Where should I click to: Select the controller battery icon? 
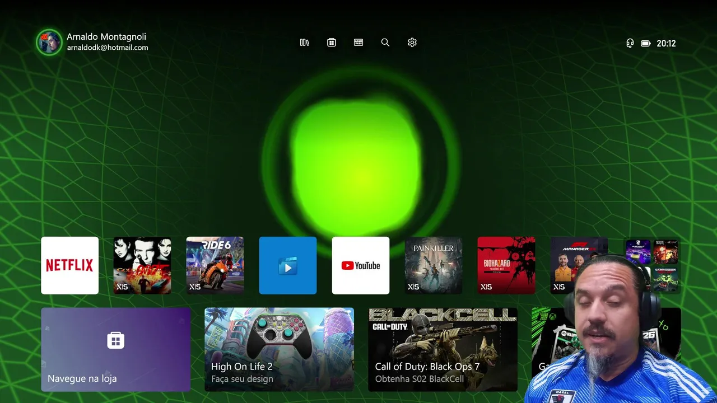[646, 43]
